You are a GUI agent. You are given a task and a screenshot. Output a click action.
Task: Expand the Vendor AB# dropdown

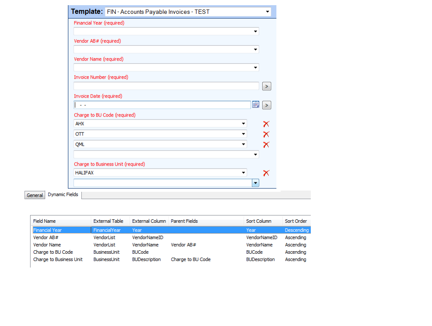tap(255, 49)
